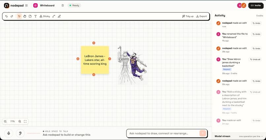Choose the Hand pan tool
The height and width of the screenshot is (140, 266).
(x=25, y=16)
